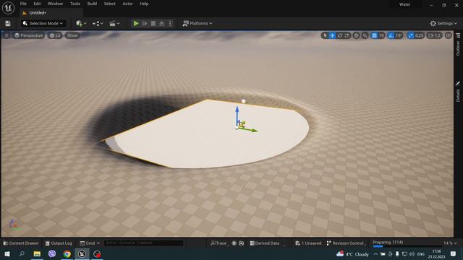Screen dimensions: 463x260
Task: Focus the console command input field
Action: coord(143,243)
